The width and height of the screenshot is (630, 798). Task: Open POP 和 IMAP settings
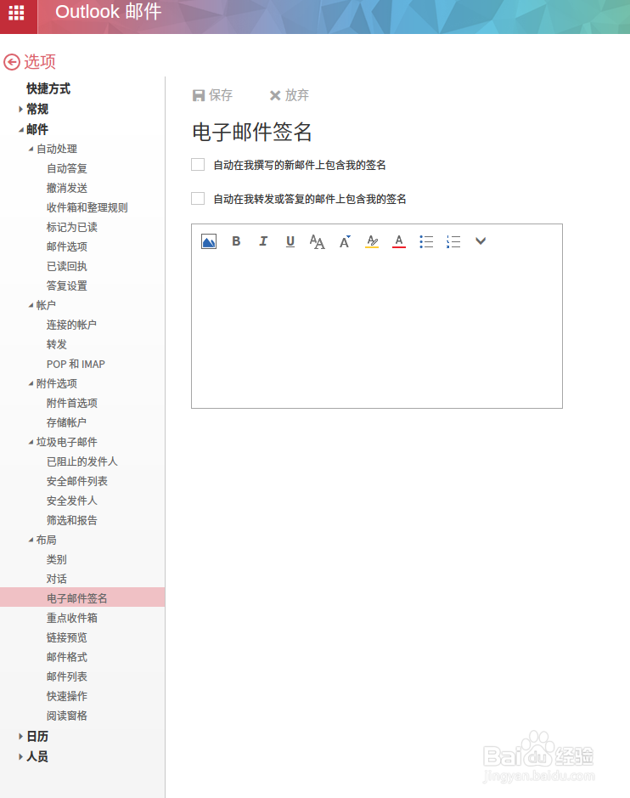76,365
